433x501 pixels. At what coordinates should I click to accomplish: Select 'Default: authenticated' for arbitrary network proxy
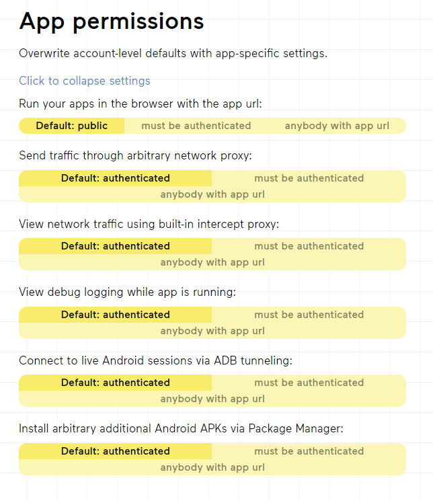116,178
